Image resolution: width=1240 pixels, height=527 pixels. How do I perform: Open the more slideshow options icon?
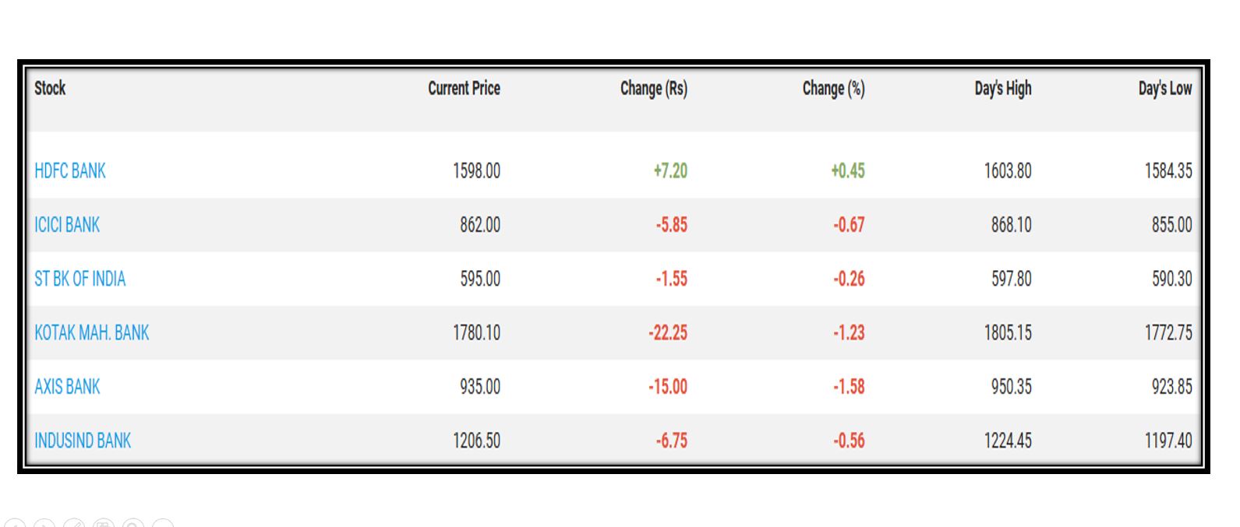click(163, 525)
